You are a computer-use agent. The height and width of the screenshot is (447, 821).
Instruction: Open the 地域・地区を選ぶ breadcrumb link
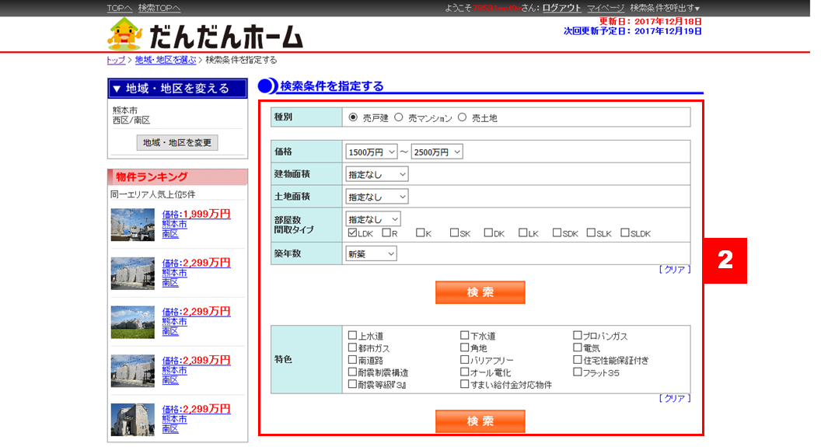166,60
